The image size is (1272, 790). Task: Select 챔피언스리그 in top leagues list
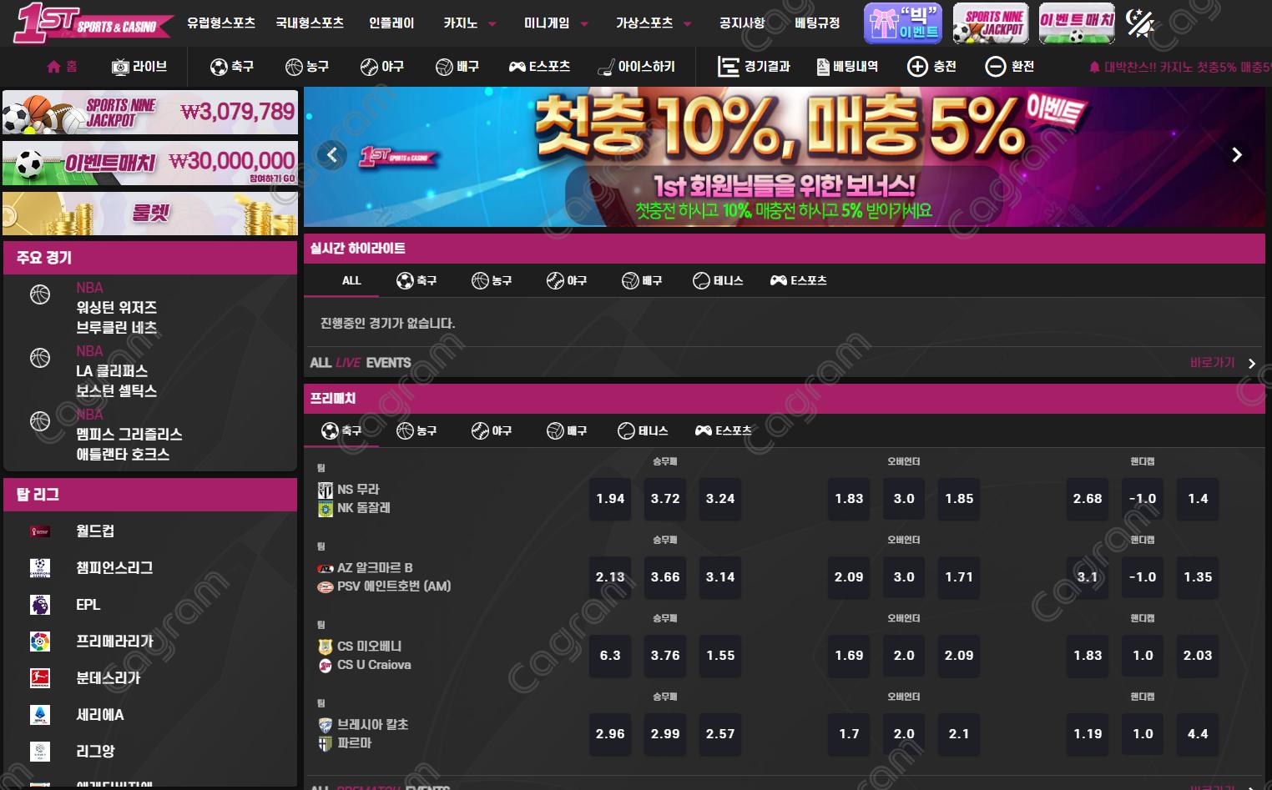[x=114, y=568]
